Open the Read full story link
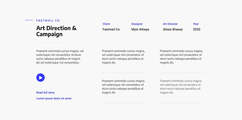Screen dimensions: 242x120 coord(45,93)
